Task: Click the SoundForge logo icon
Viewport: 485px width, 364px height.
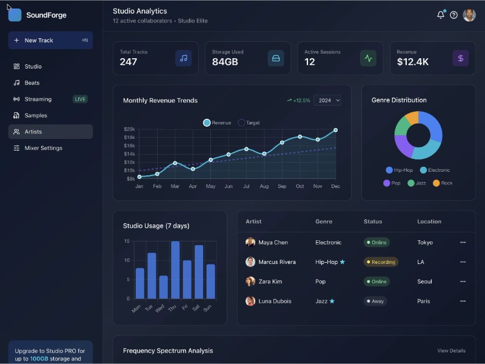Action: coord(15,15)
